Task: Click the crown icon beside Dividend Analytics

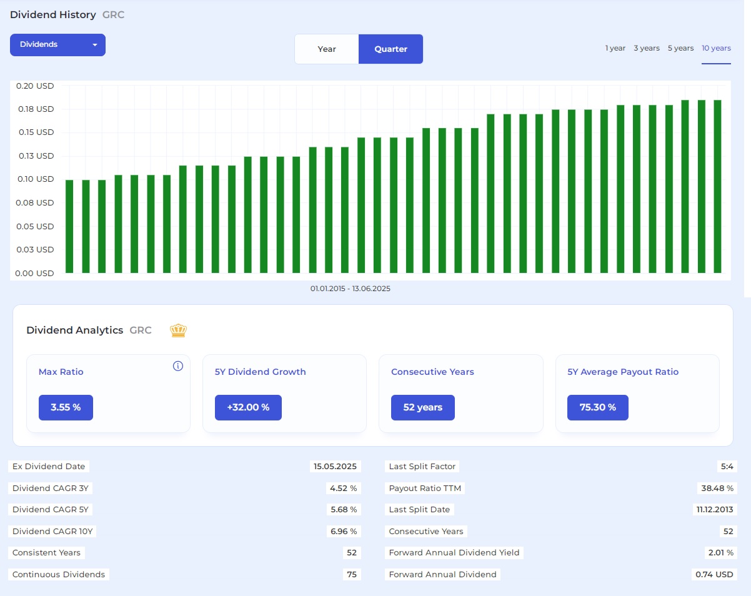Action: tap(179, 330)
